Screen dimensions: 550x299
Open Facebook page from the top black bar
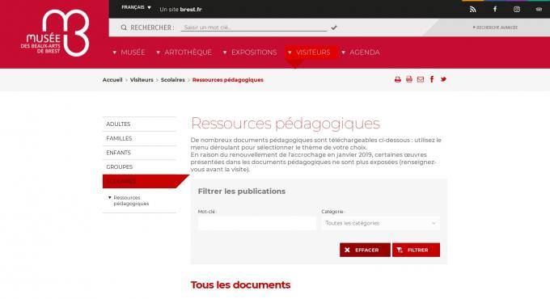(495, 9)
